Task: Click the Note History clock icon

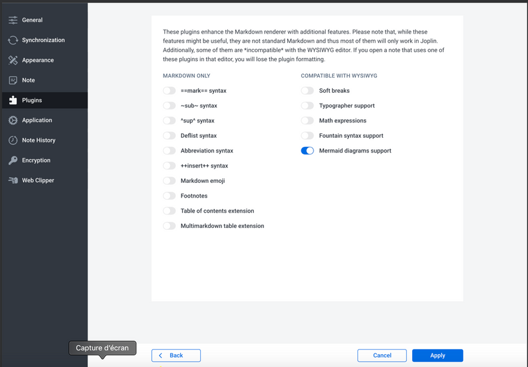Action: pos(13,140)
